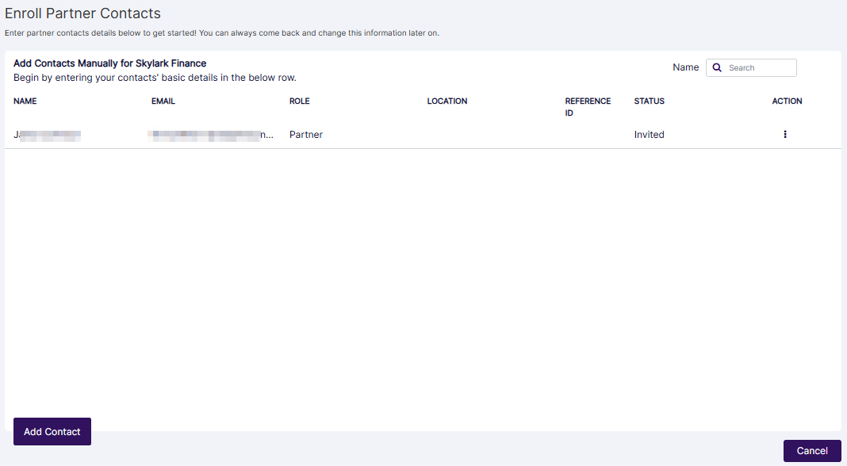
Task: Click the Add Contact button
Action: [x=52, y=431]
